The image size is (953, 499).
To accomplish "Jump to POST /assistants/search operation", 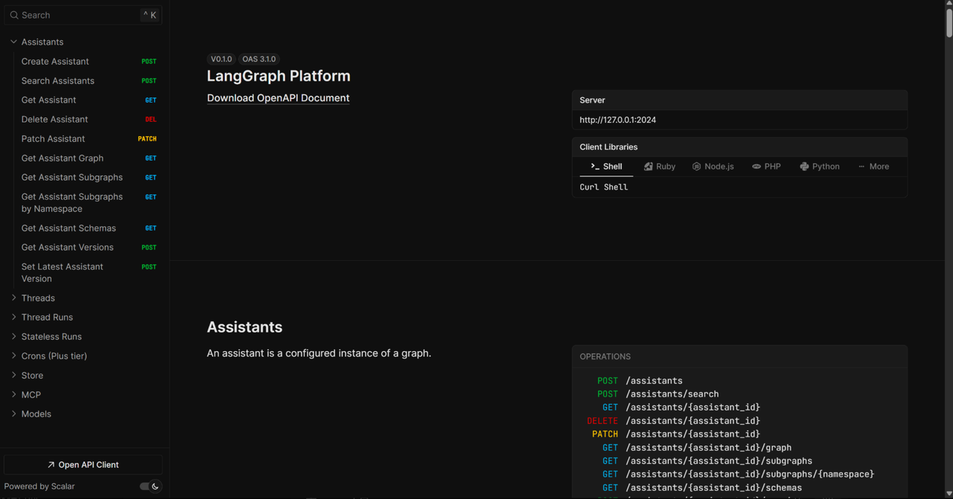I will click(x=672, y=394).
